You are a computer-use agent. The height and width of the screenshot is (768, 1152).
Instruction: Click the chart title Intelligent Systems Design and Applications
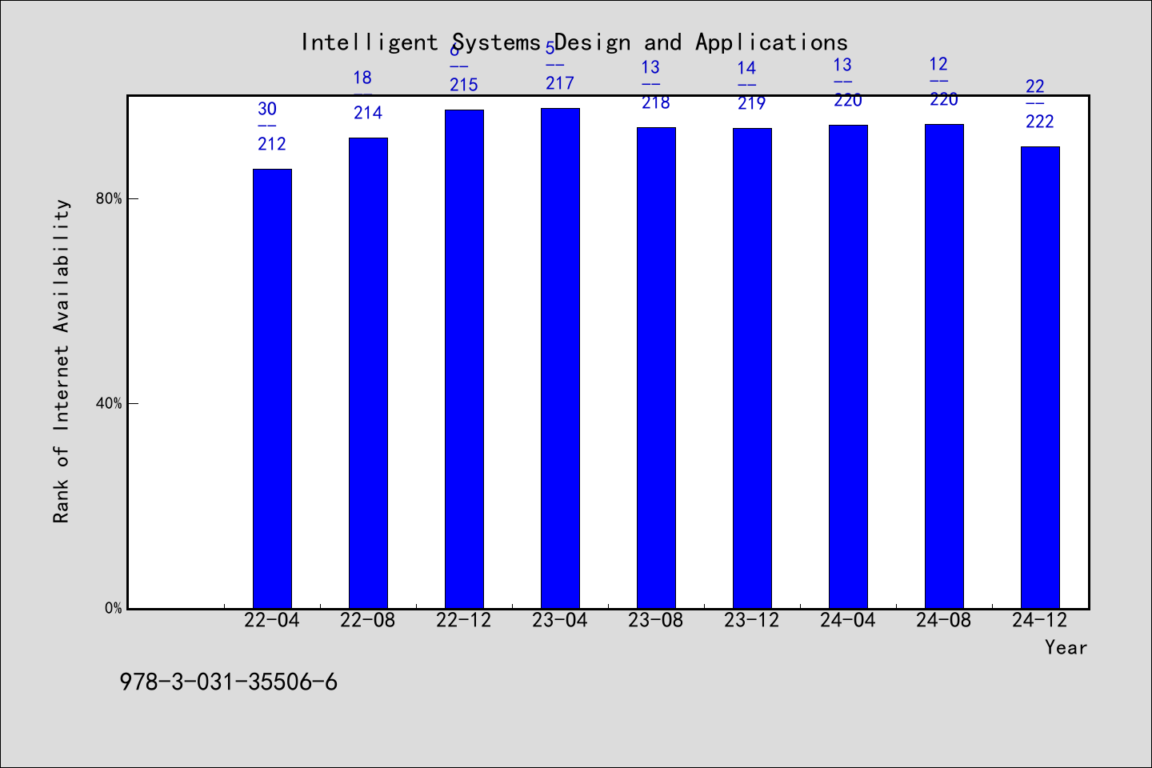tap(574, 42)
